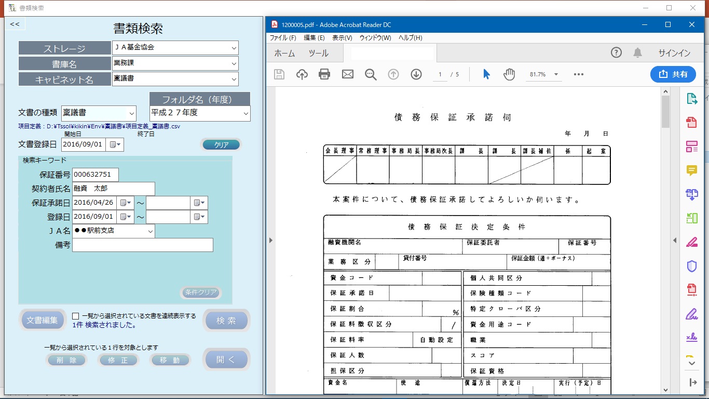
Task: Expand left navigation pane arrow in Acrobat
Action: (x=270, y=240)
